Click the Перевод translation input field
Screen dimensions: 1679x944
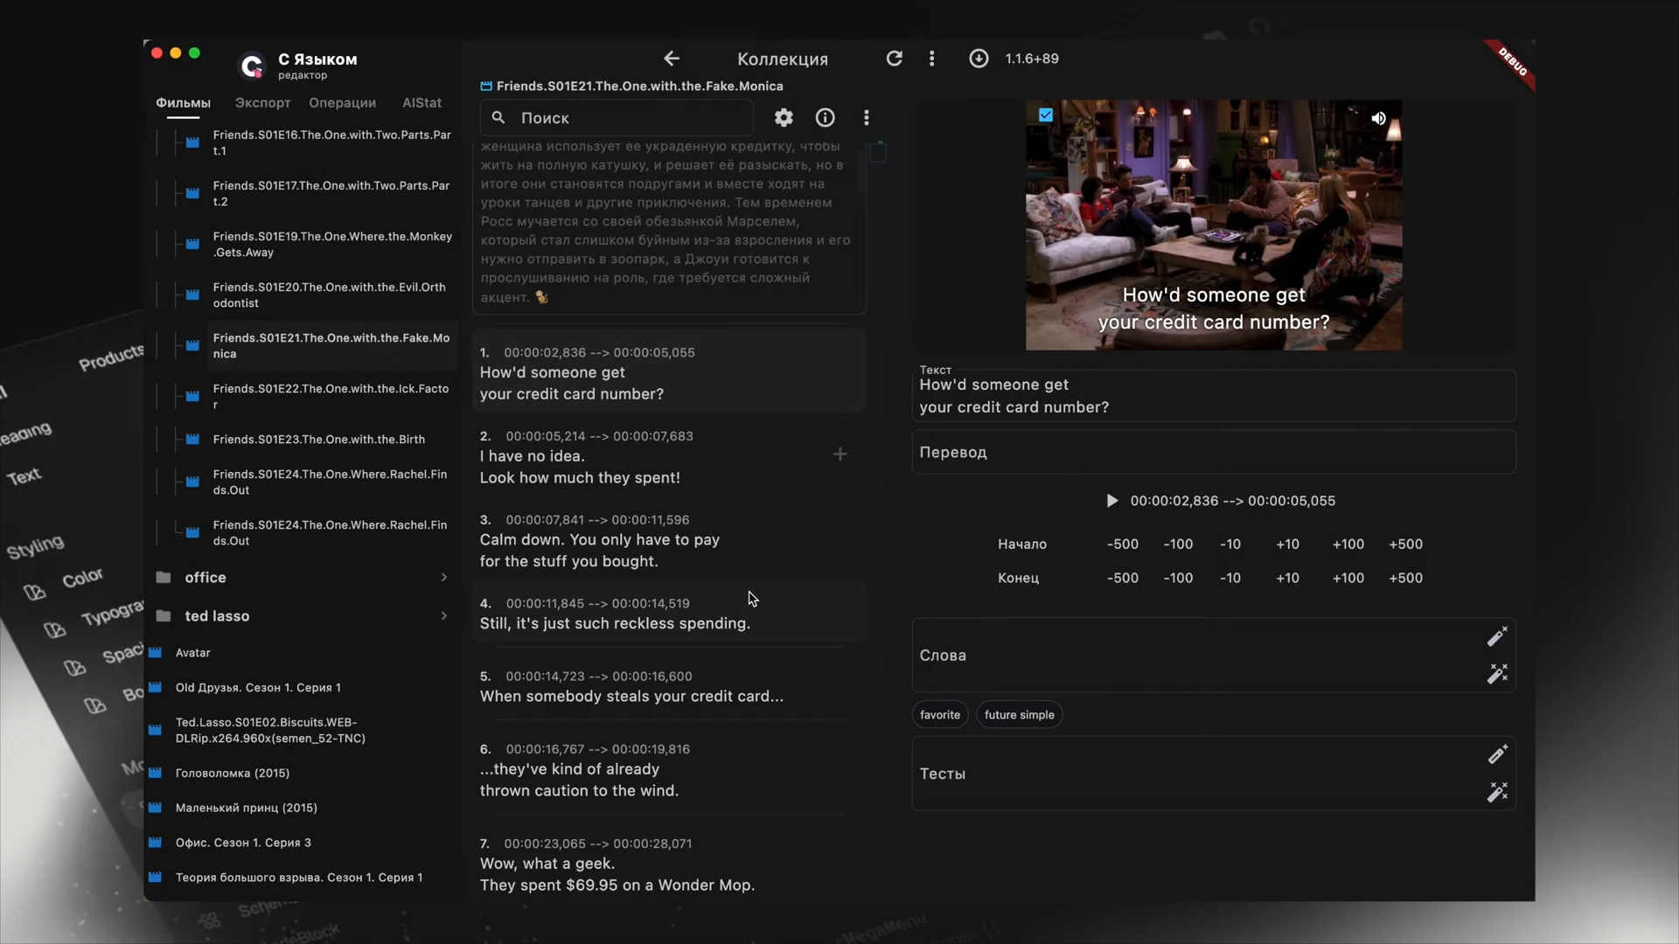1214,452
